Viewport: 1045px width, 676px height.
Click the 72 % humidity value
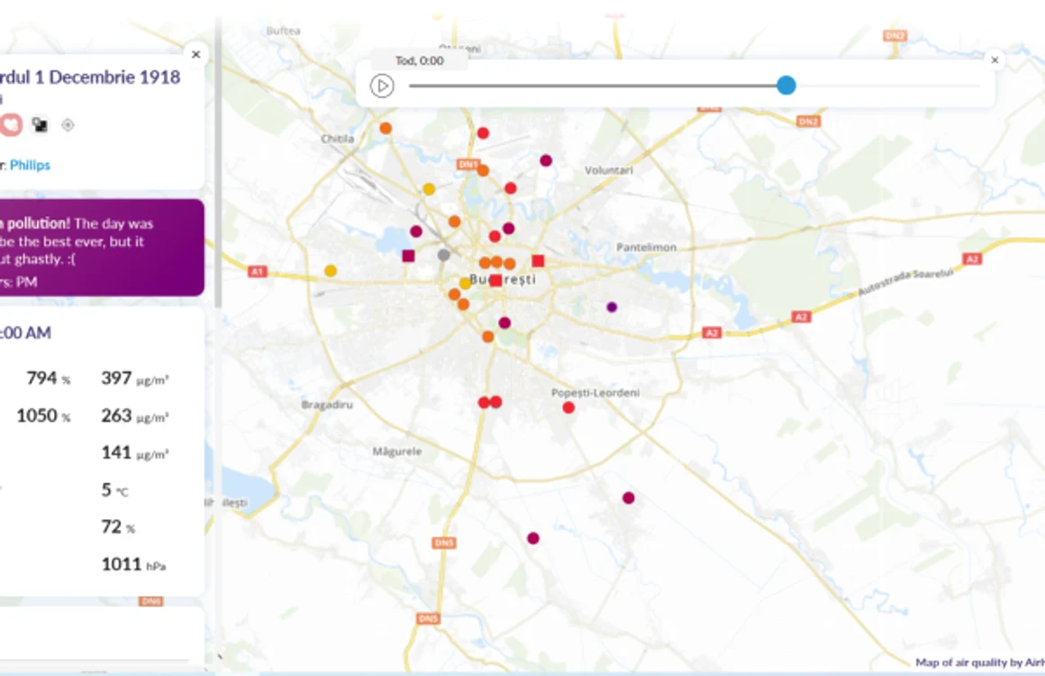tap(118, 527)
